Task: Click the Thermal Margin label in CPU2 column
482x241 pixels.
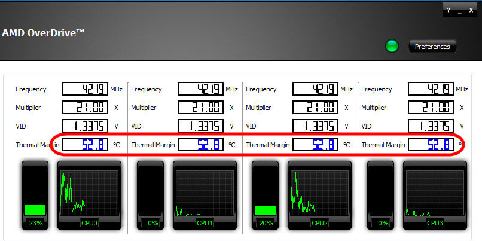Action: [268, 145]
